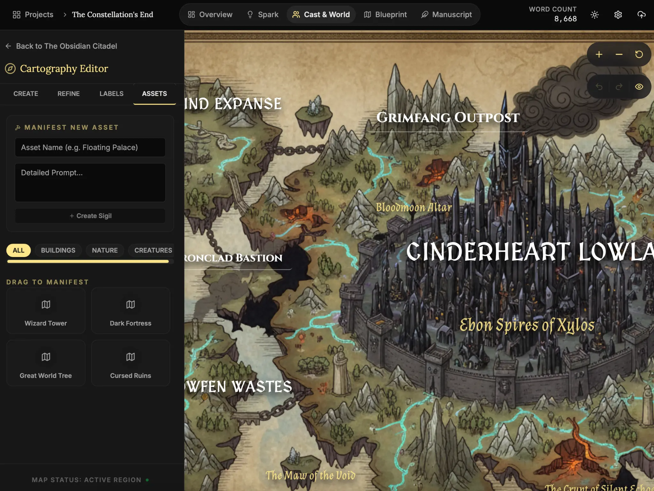Click the Asset Name input field
This screenshot has height=491, width=654.
(x=90, y=147)
